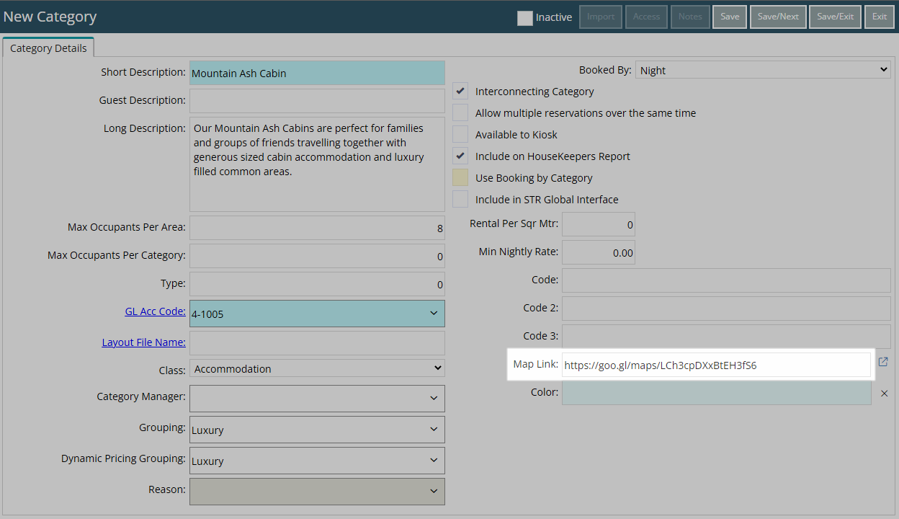Screen dimensions: 899x519
Task: Open the Class dropdown showing Accommodation
Action: tap(317, 368)
